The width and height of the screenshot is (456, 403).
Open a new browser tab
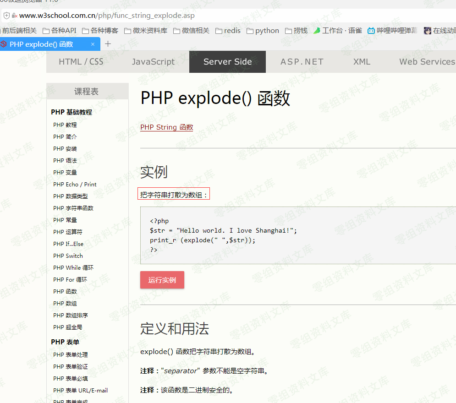tap(108, 44)
